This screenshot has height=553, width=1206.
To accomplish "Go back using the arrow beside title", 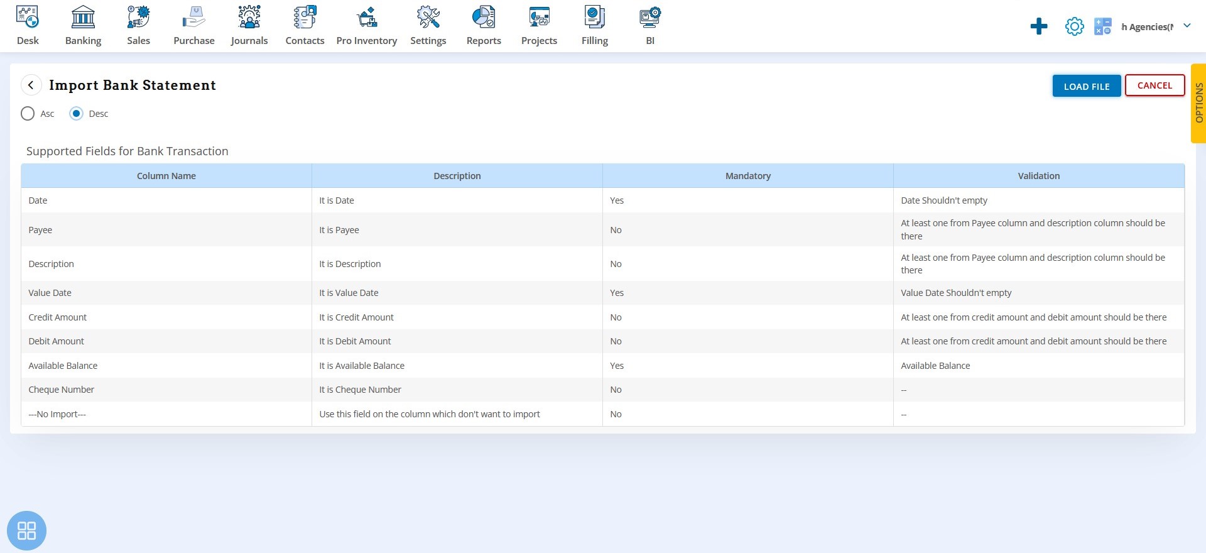I will click(31, 85).
